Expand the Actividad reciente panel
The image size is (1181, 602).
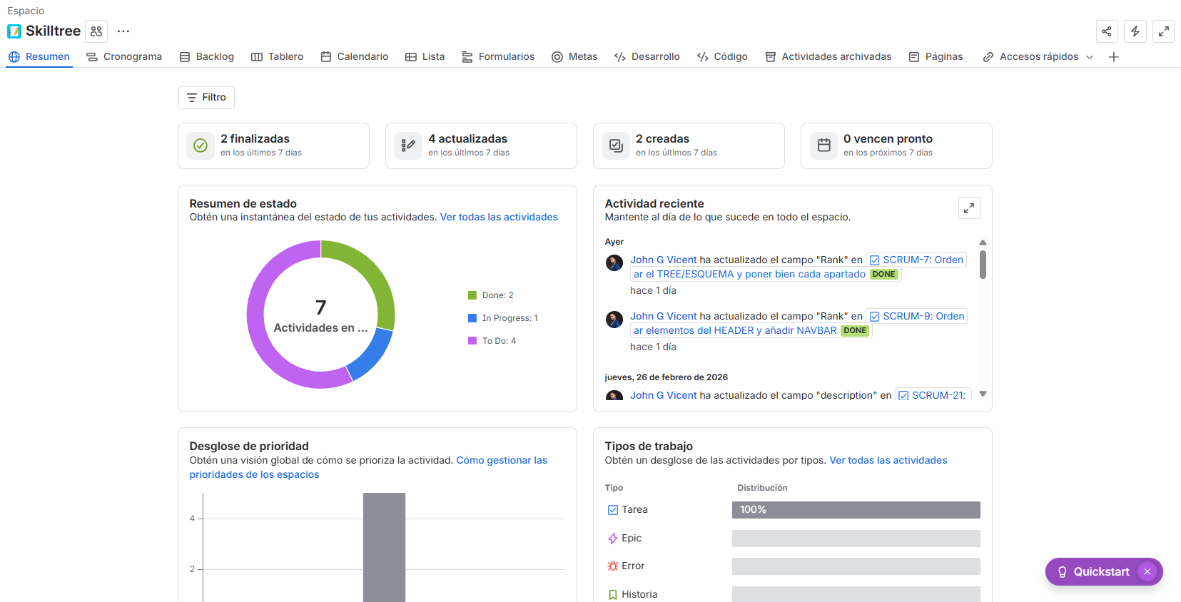click(969, 208)
